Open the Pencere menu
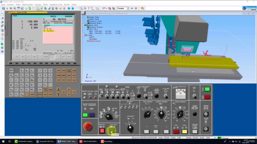257x144 pixels. point(67,4)
